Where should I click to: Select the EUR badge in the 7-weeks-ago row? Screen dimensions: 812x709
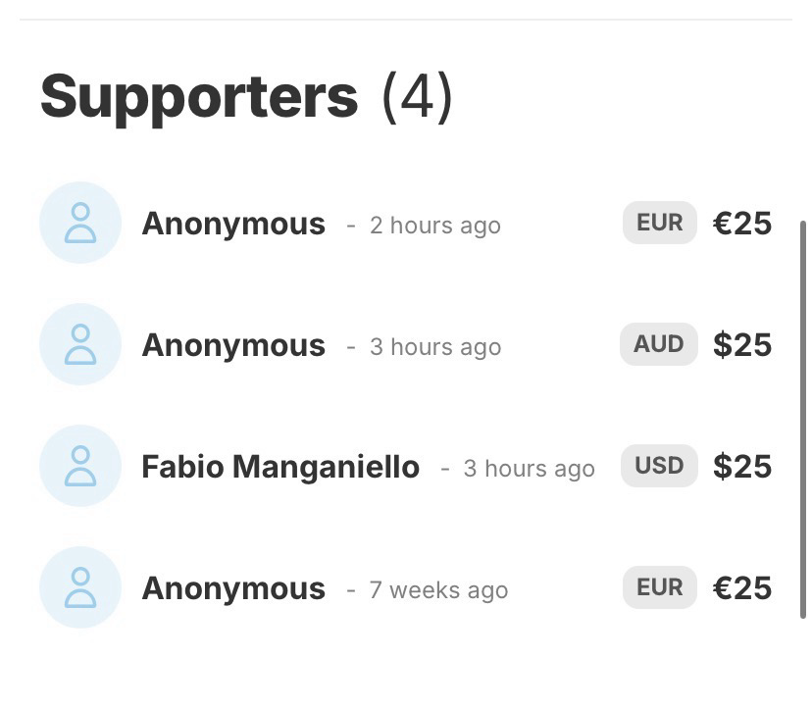click(x=659, y=587)
